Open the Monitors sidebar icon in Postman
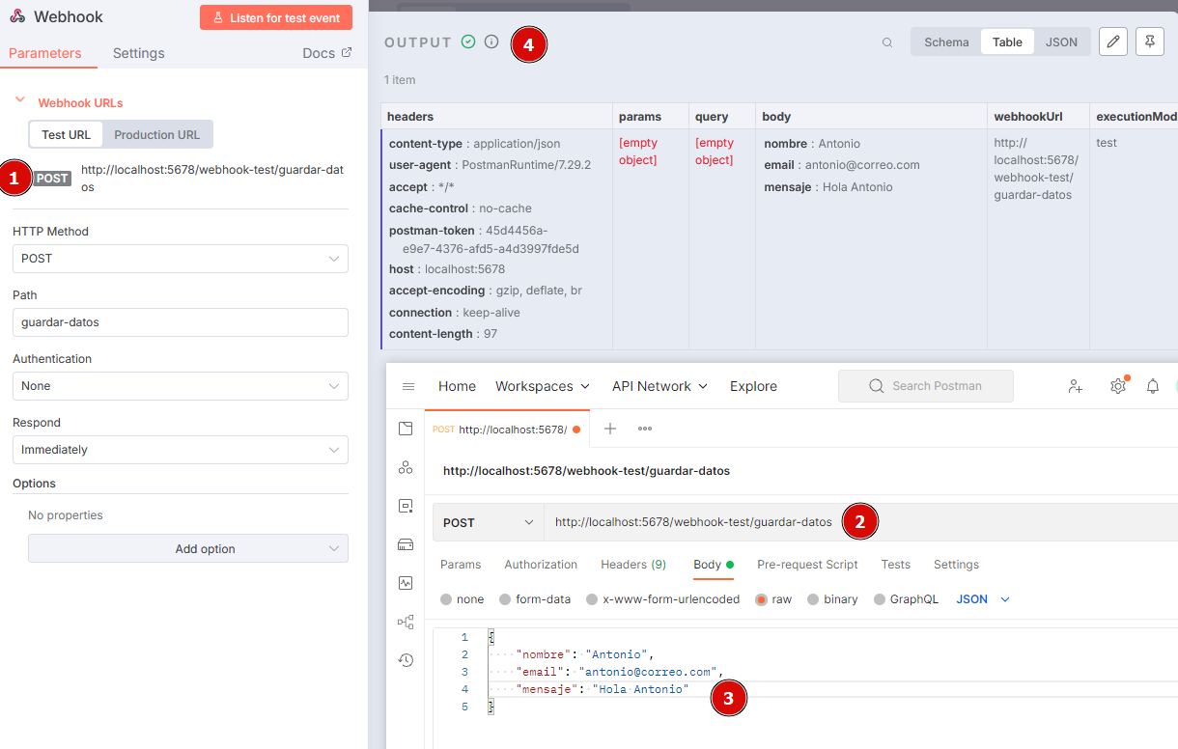Screen dimensions: 1178x749 click(406, 583)
